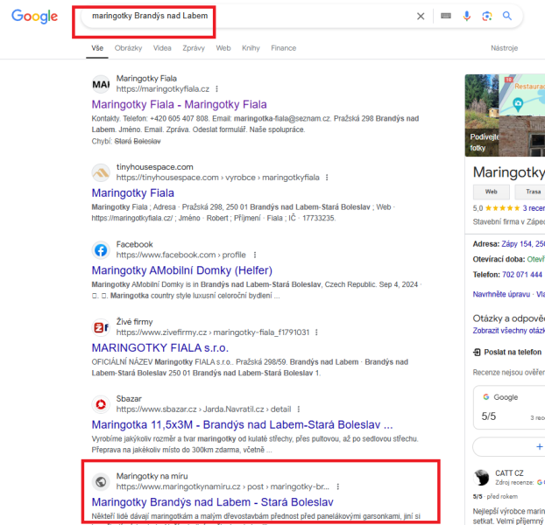Open more options for maringotkyfiala.cz result
The width and height of the screenshot is (545, 525).
tap(217, 89)
